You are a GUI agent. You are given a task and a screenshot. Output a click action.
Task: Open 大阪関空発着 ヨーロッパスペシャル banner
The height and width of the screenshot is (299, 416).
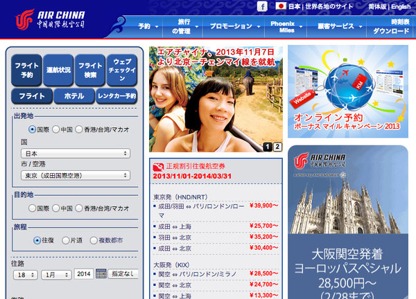[348, 222]
